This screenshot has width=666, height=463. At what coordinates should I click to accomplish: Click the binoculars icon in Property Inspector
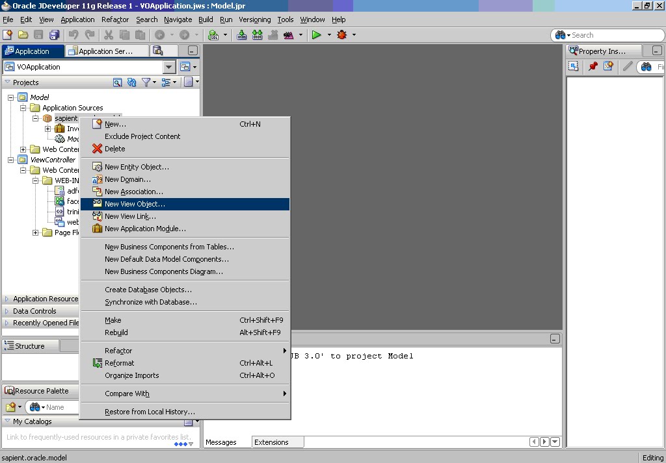click(646, 67)
